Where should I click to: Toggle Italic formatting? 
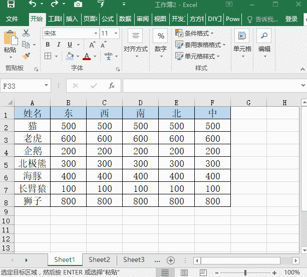[59, 45]
